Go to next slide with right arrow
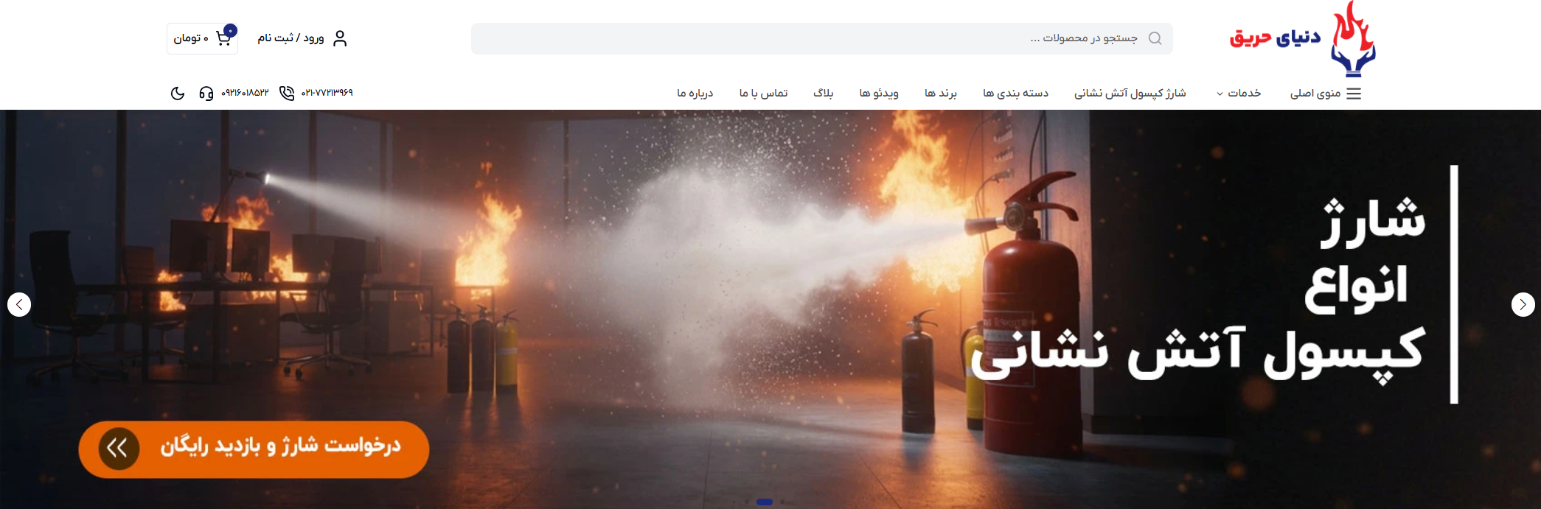 point(1523,304)
